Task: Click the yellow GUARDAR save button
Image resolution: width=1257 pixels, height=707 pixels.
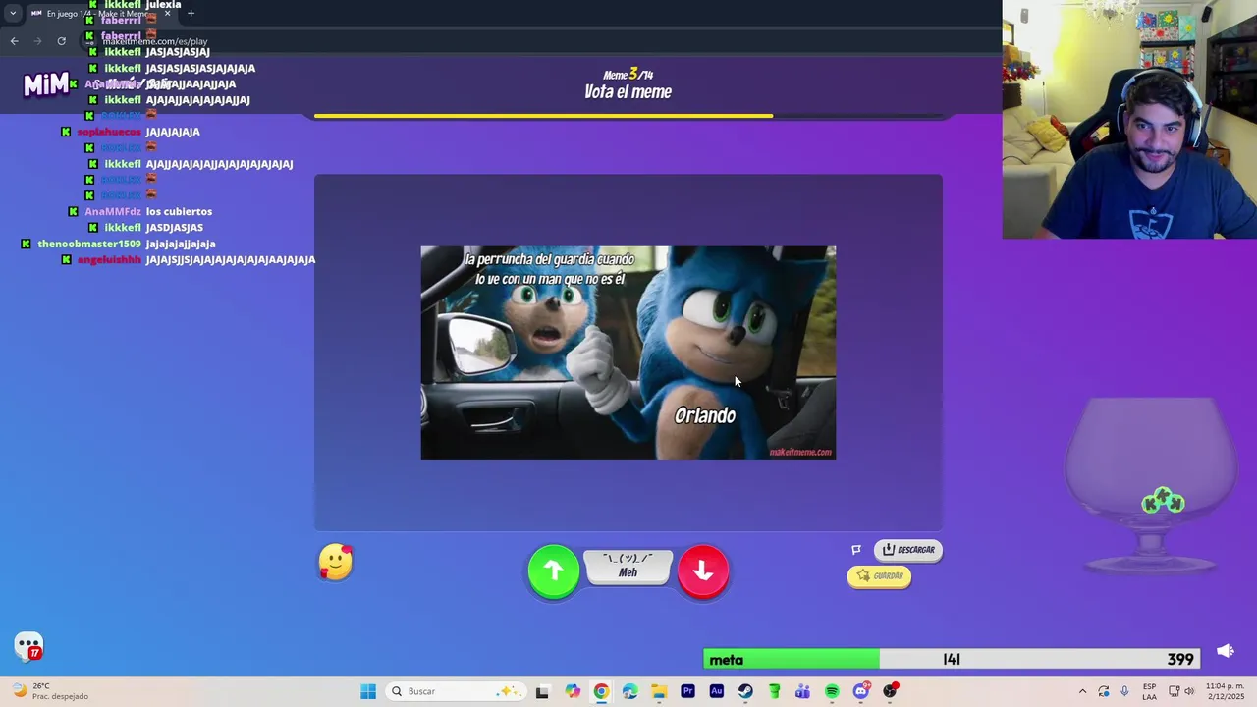Action: 879,576
